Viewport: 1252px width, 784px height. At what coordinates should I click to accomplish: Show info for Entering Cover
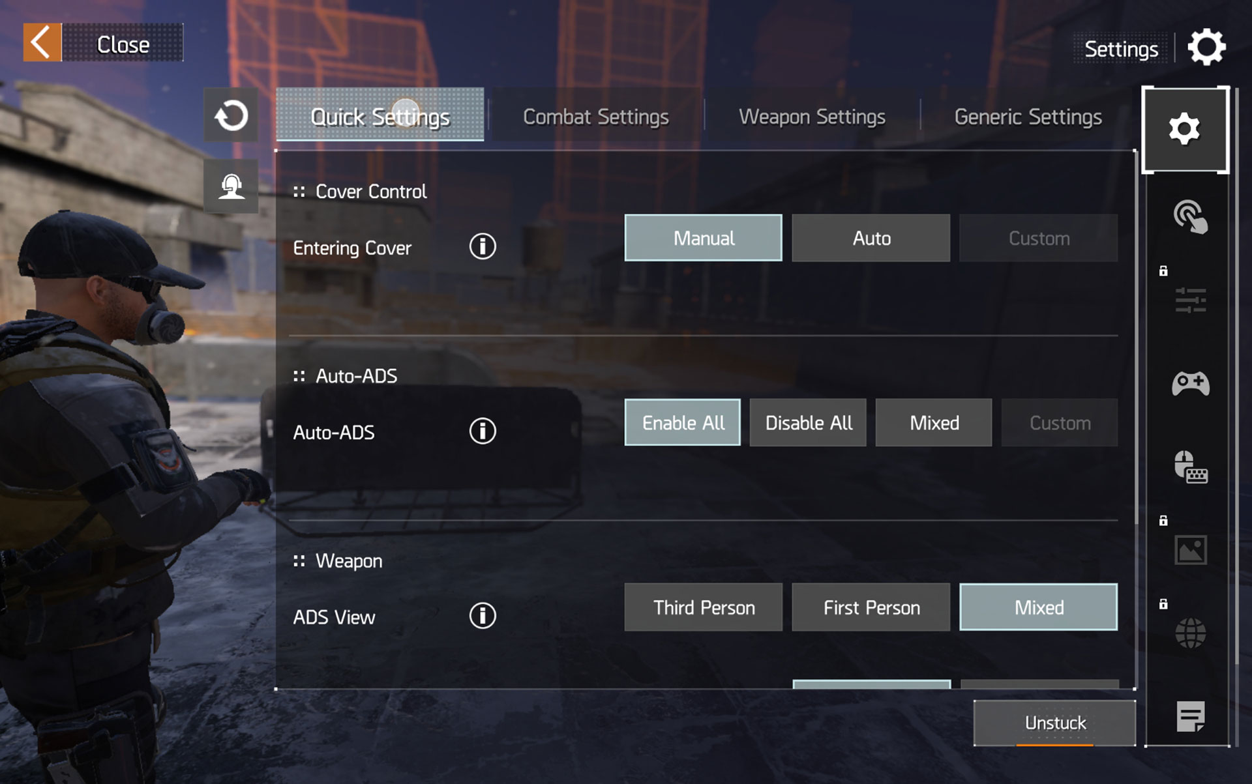point(483,247)
